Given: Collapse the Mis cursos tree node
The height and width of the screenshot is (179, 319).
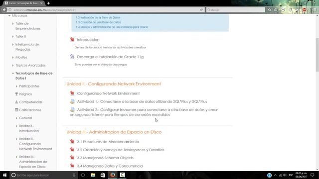Looking at the screenshot, I should [9, 15].
